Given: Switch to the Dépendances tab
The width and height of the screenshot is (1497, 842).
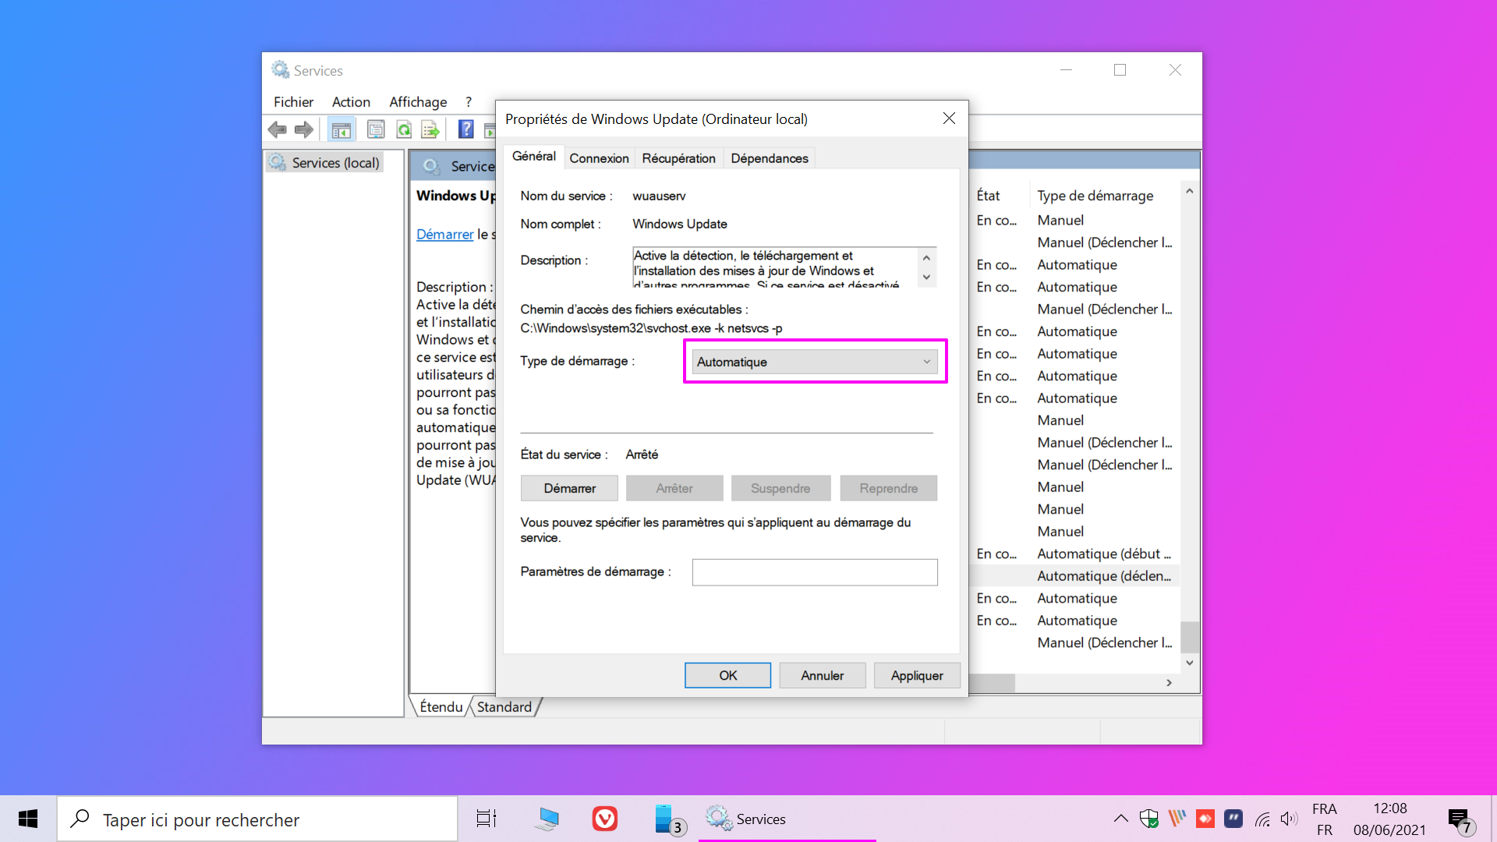Looking at the screenshot, I should click(x=770, y=158).
